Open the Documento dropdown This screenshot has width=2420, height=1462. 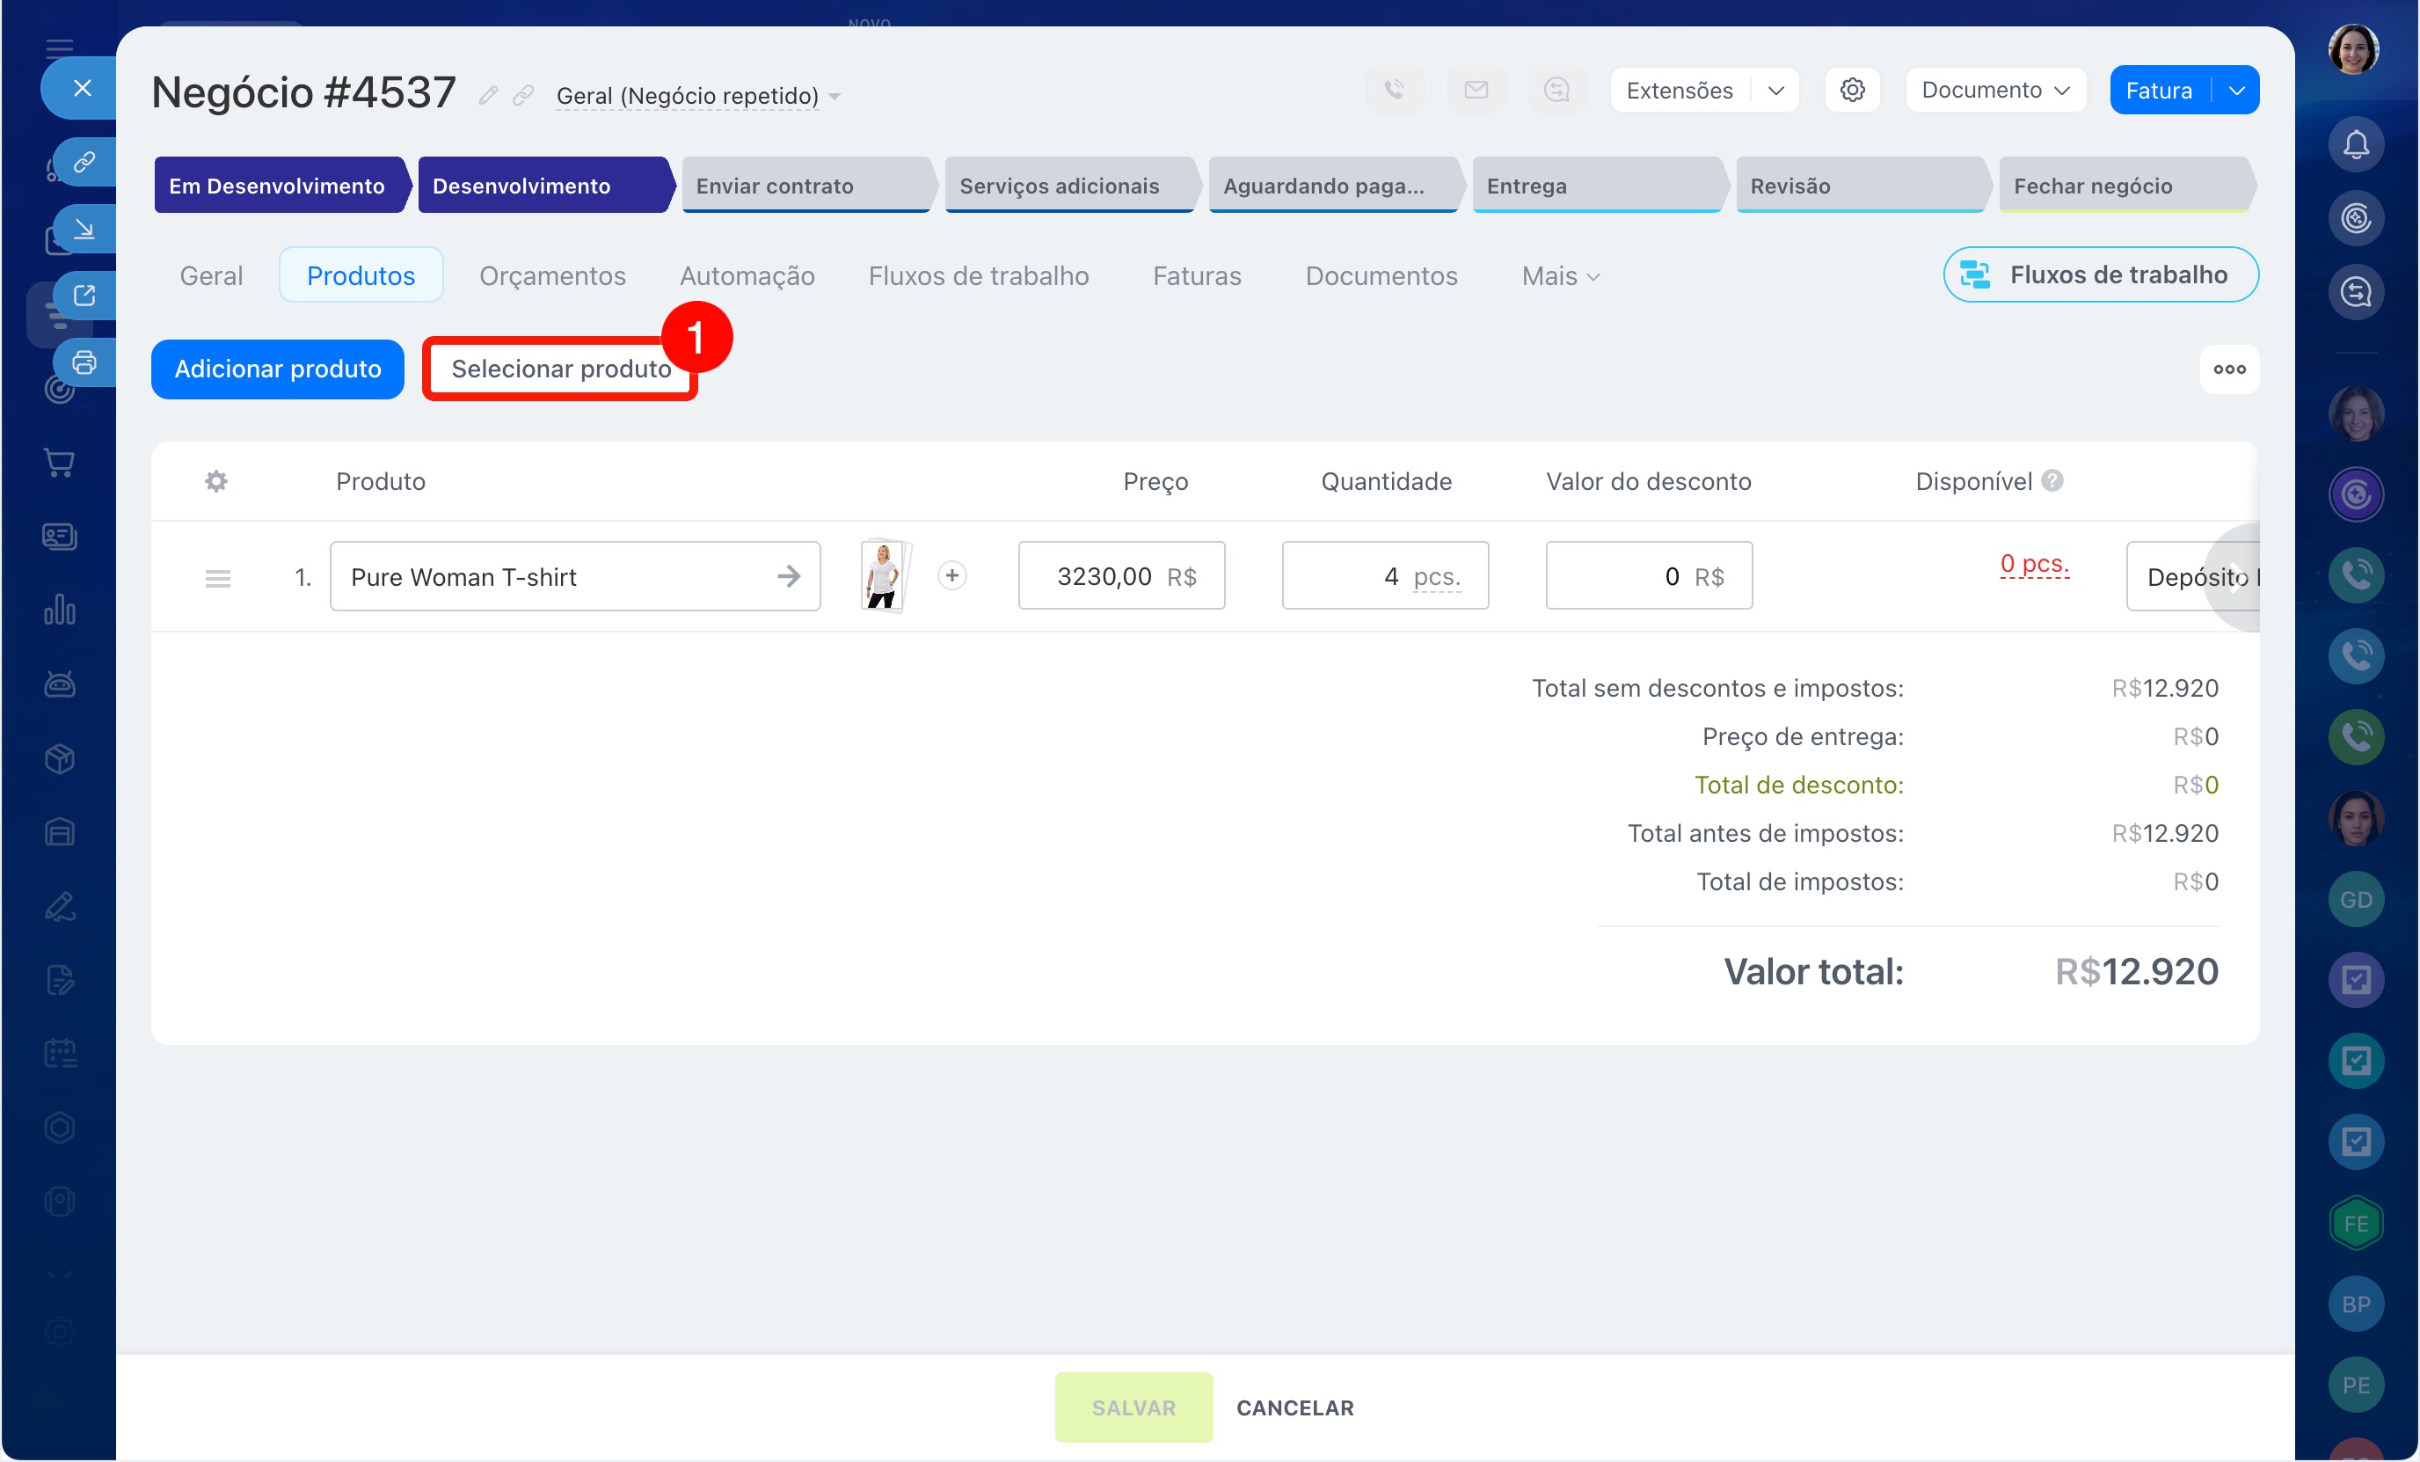pyautogui.click(x=1994, y=91)
